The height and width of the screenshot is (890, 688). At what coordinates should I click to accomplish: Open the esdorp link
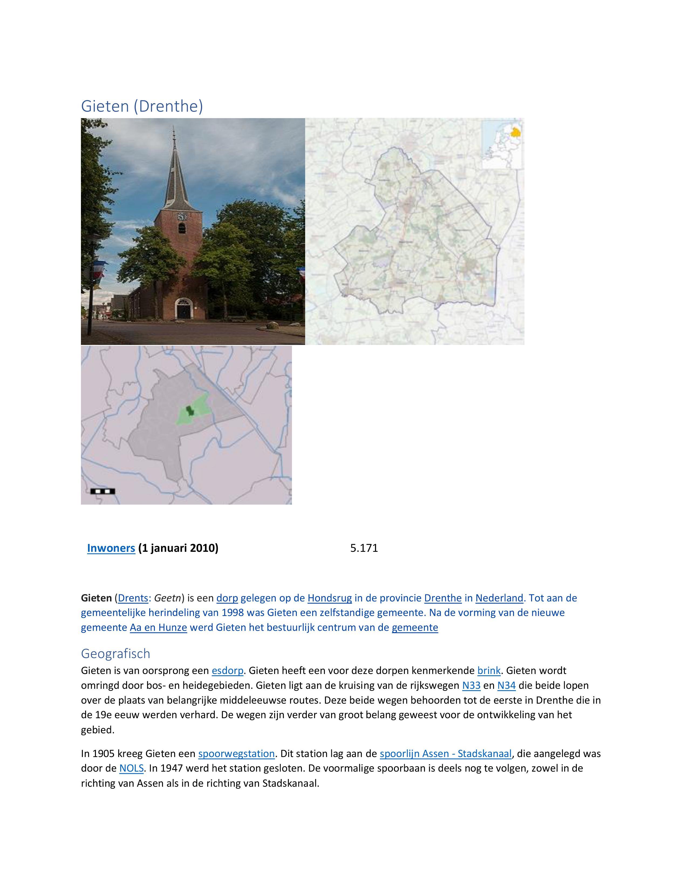227,670
